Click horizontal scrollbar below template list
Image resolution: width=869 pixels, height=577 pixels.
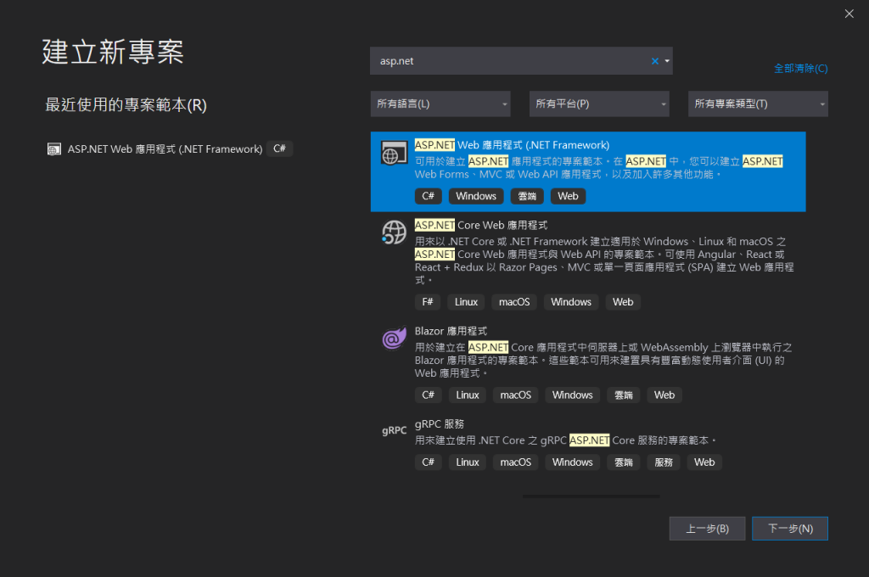(x=591, y=496)
